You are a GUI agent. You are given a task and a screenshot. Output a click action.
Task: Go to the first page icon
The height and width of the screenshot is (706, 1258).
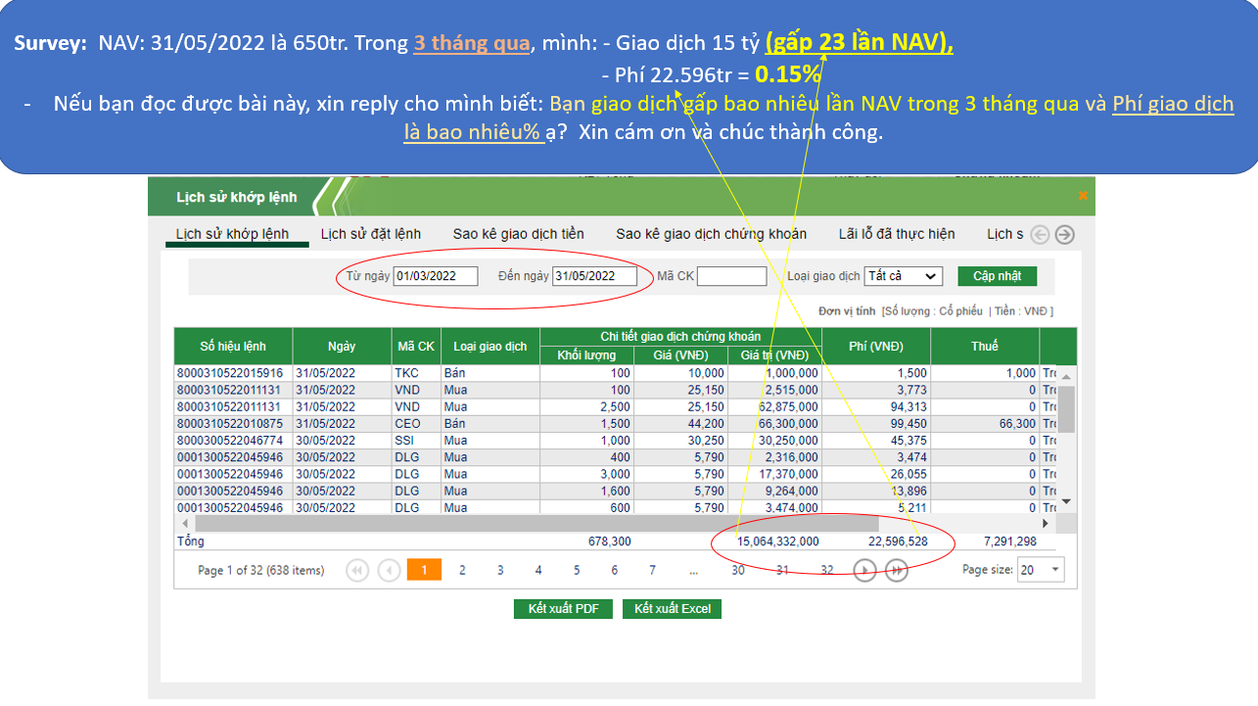357,571
